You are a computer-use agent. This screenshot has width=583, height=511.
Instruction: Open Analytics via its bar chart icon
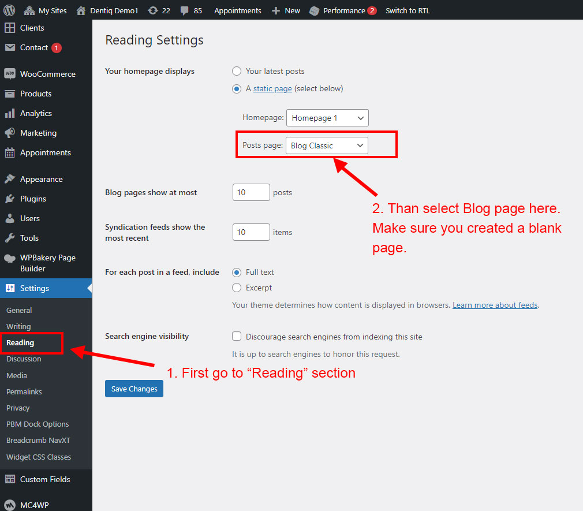[x=9, y=113]
